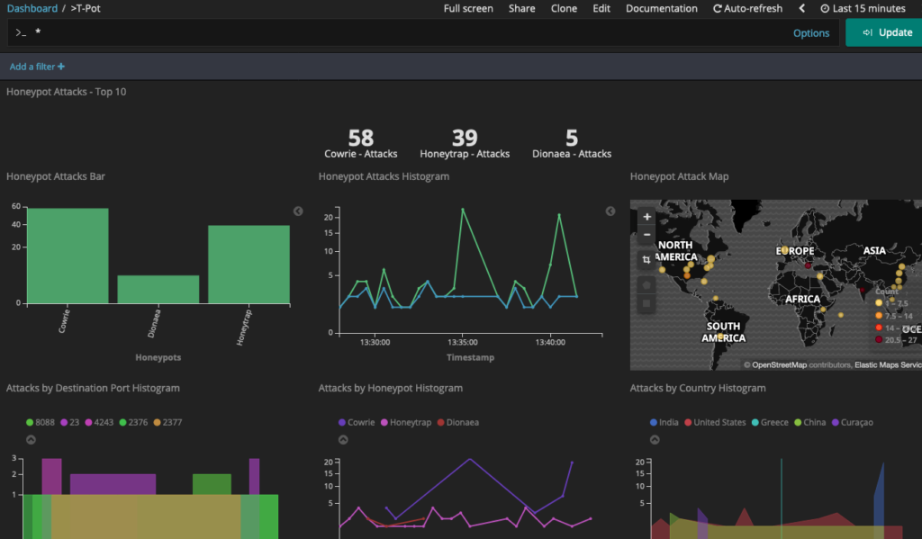Open the Dashboard breadcrumb link
This screenshot has height=539, width=922.
[x=32, y=8]
